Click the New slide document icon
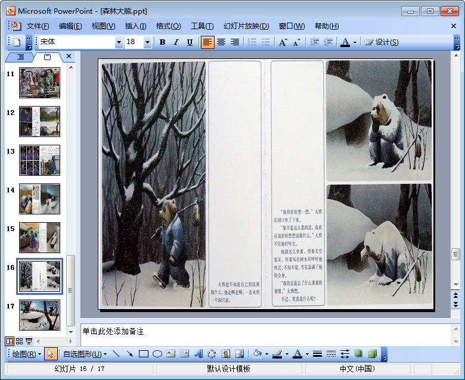 click(x=17, y=42)
